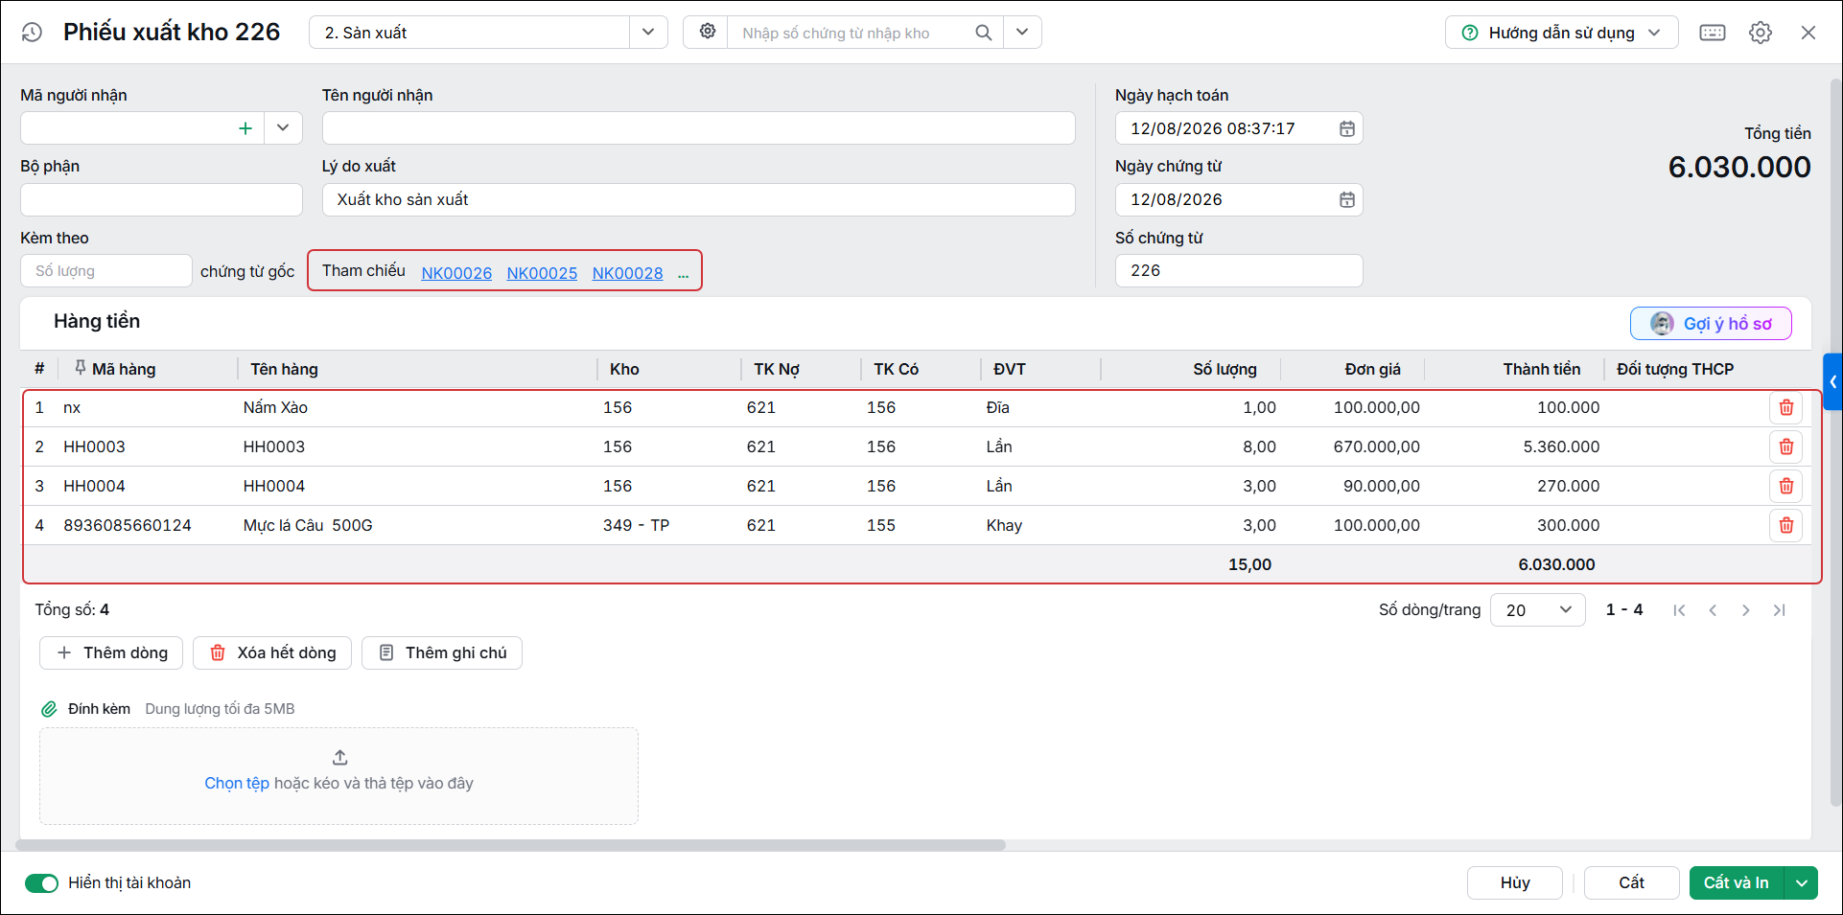
Task: Open the Số dòng/trang rows-per-page dropdown
Action: (x=1538, y=610)
